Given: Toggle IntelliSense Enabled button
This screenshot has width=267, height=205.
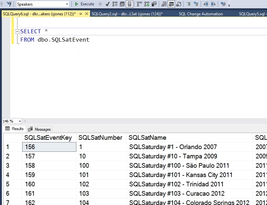Looking at the screenshot, I should (x=130, y=4).
